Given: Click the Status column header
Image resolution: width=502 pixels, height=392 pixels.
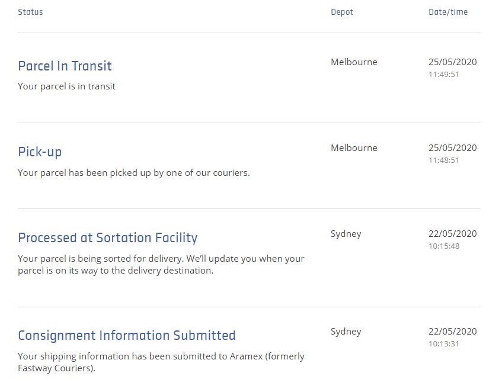Looking at the screenshot, I should (x=30, y=12).
